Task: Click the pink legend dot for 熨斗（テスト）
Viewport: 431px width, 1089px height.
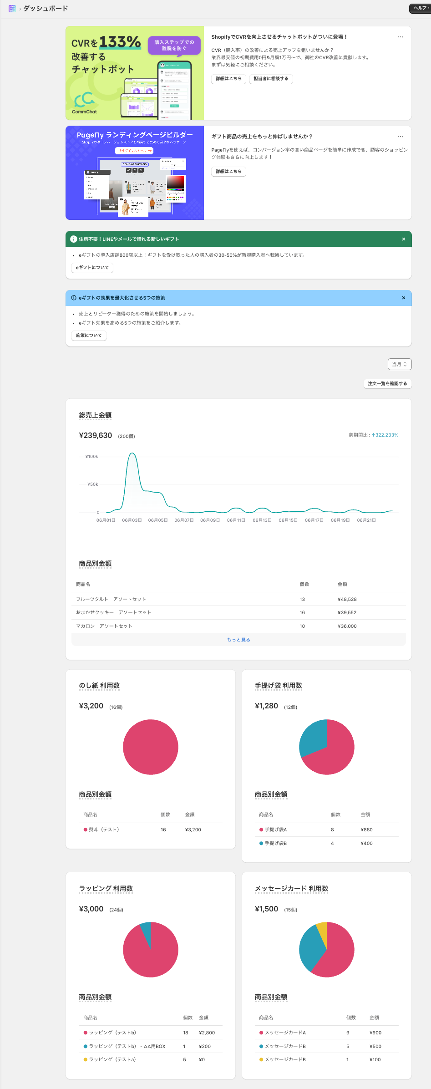Action: [86, 829]
